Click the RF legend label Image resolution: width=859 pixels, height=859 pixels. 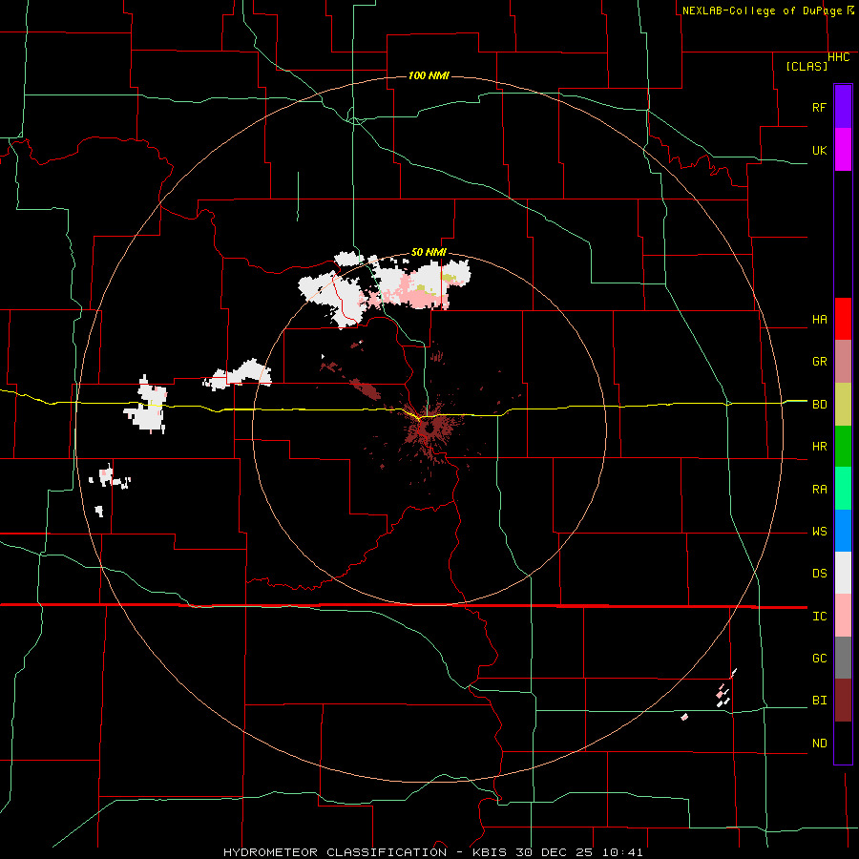[819, 107]
